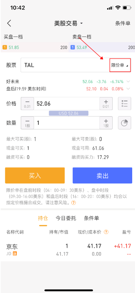Tap the back arrow icon
Screen dimensions: 135x293
tap(9, 24)
